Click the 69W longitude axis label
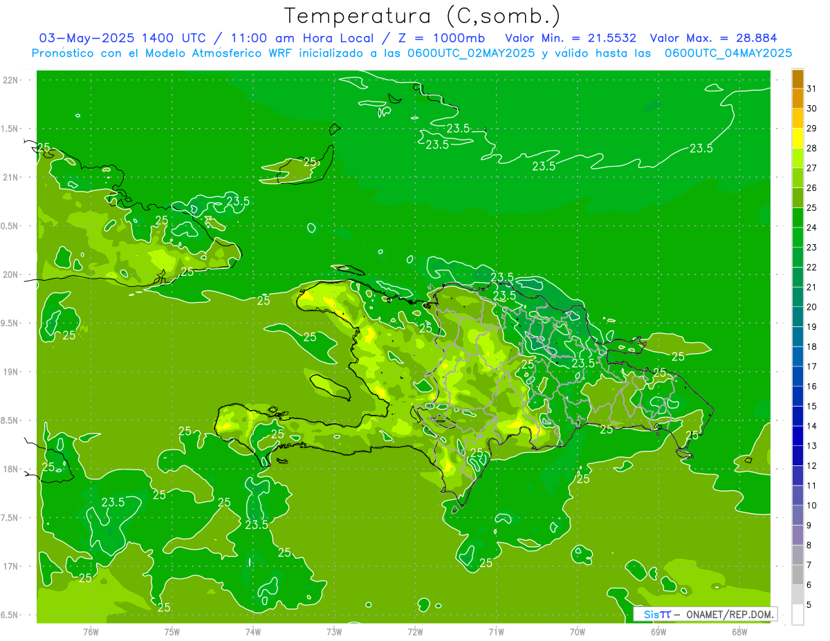This screenshot has width=830, height=641. click(x=658, y=632)
